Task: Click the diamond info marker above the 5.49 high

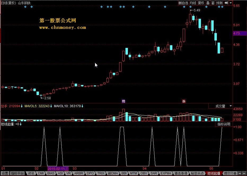Action: 190,7
